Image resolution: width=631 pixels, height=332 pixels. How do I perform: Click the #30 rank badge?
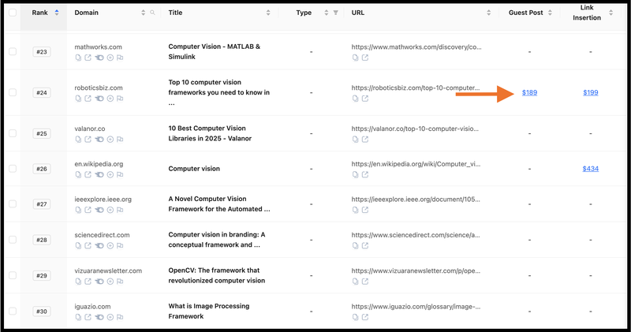click(42, 311)
